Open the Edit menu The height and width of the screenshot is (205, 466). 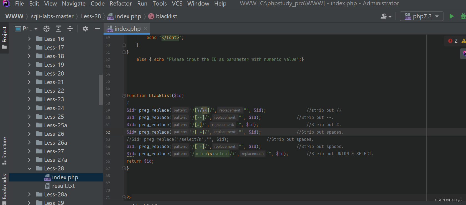[x=34, y=4]
